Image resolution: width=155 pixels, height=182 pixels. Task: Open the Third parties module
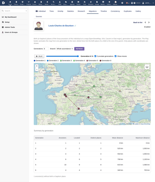coord(16,3)
